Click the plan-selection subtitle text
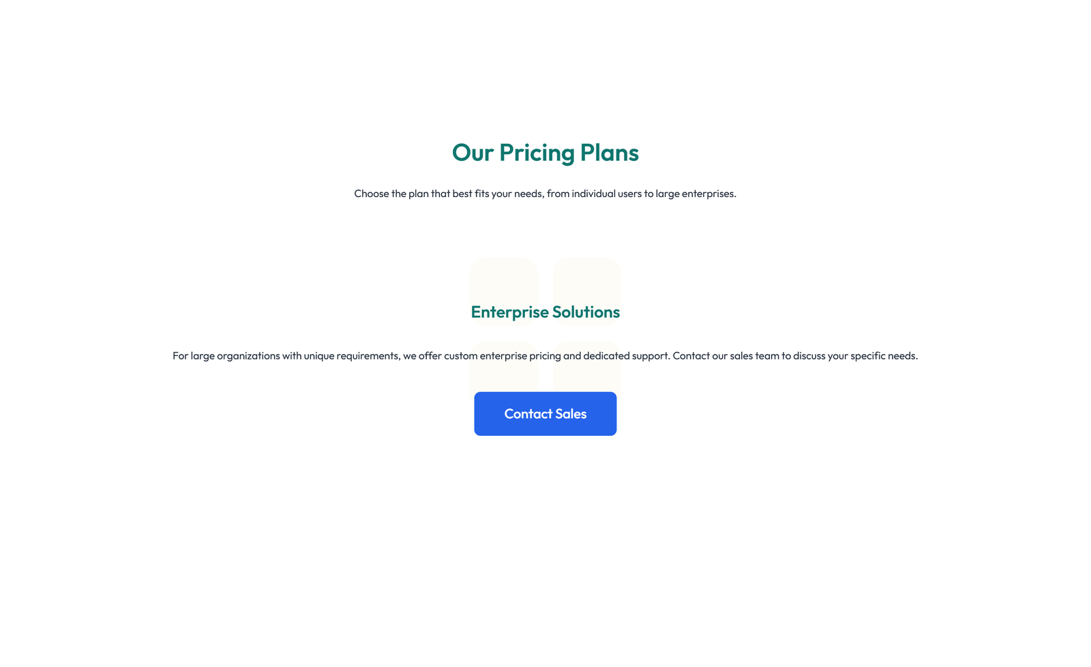Viewport: 1091px width, 667px height. pyautogui.click(x=545, y=194)
